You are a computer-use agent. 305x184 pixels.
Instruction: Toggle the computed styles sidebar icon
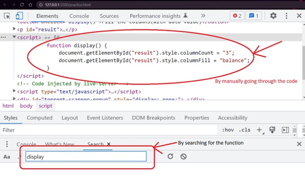[x=285, y=130]
